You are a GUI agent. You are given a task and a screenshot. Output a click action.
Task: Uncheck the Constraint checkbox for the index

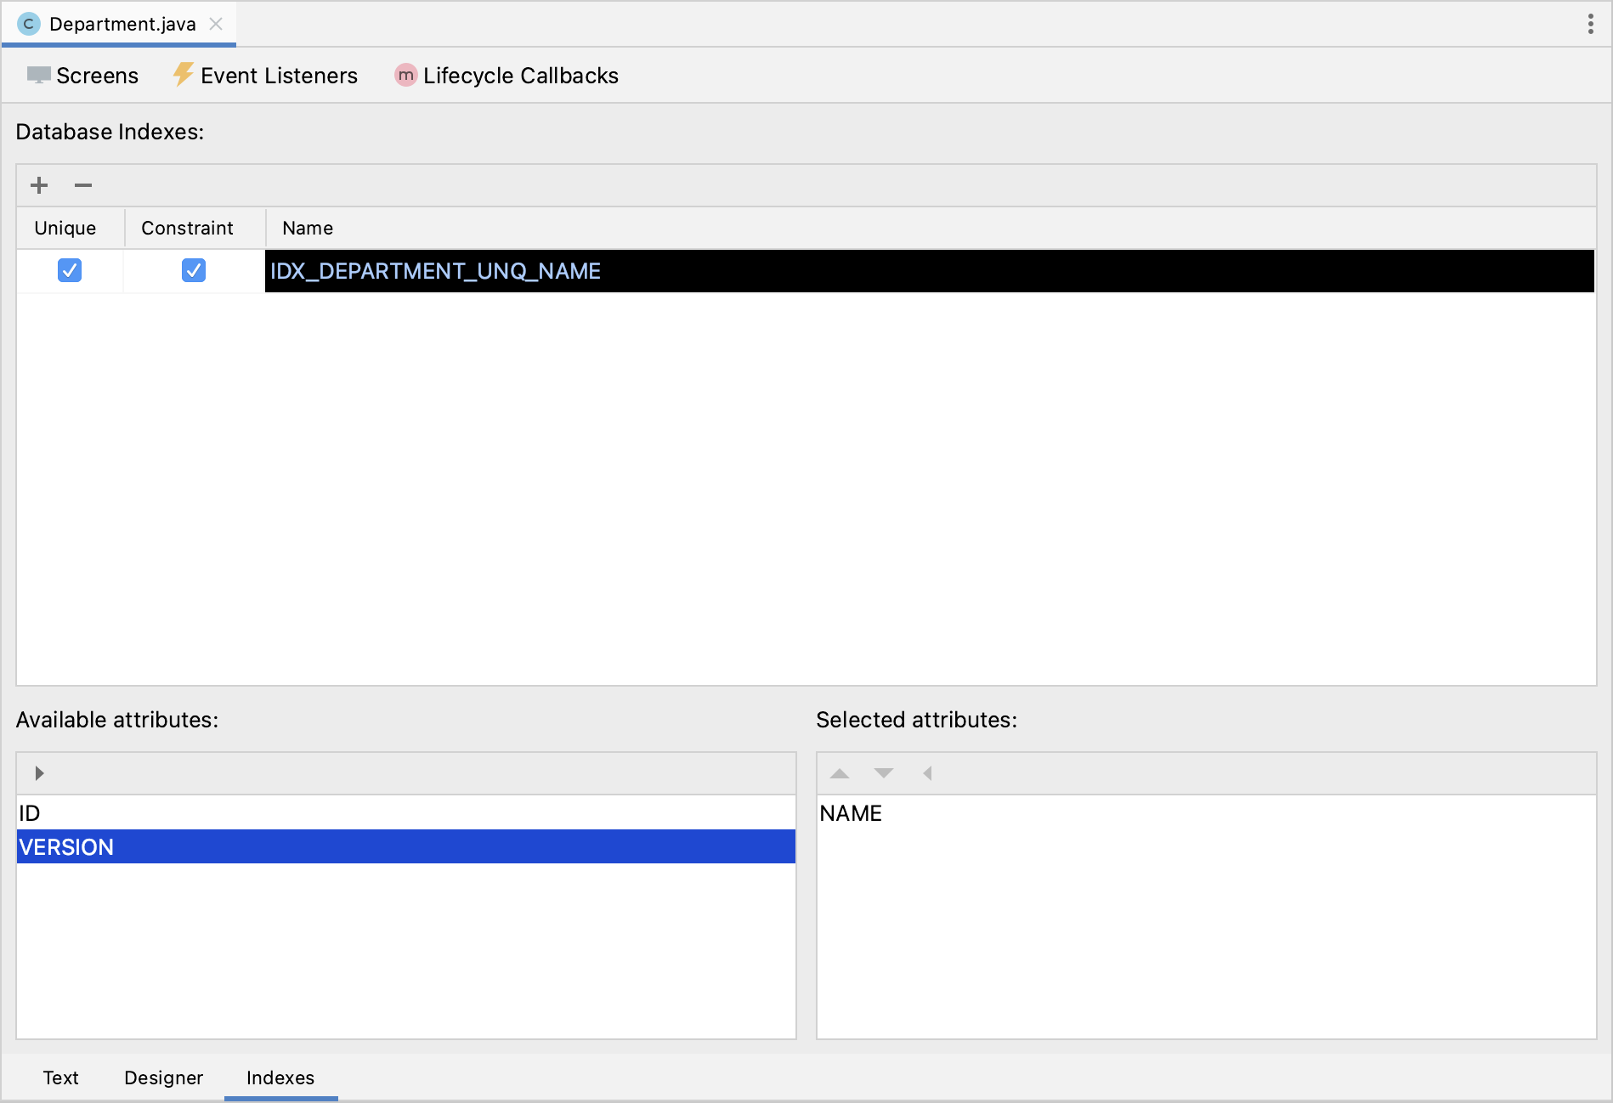(194, 270)
